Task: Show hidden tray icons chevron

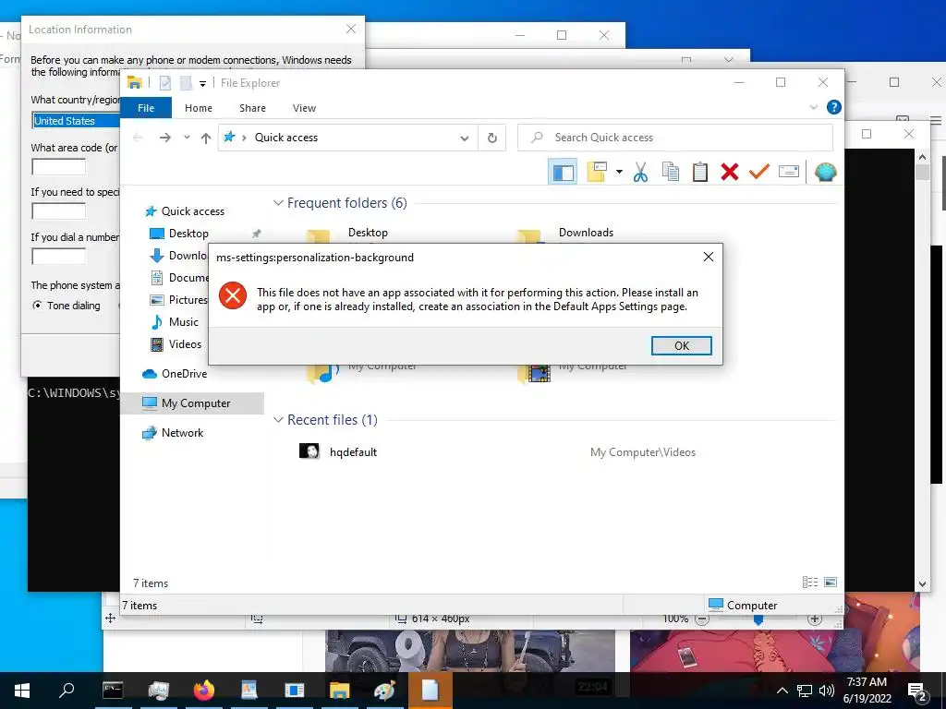Action: click(782, 691)
